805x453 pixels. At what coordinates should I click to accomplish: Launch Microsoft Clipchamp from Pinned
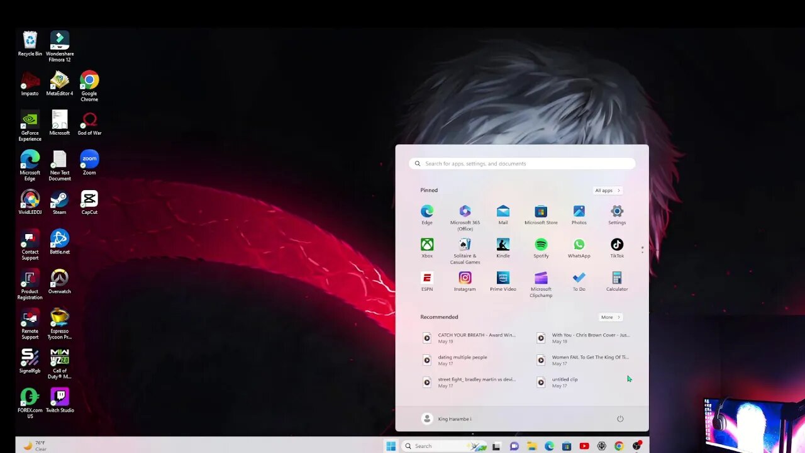pyautogui.click(x=541, y=284)
